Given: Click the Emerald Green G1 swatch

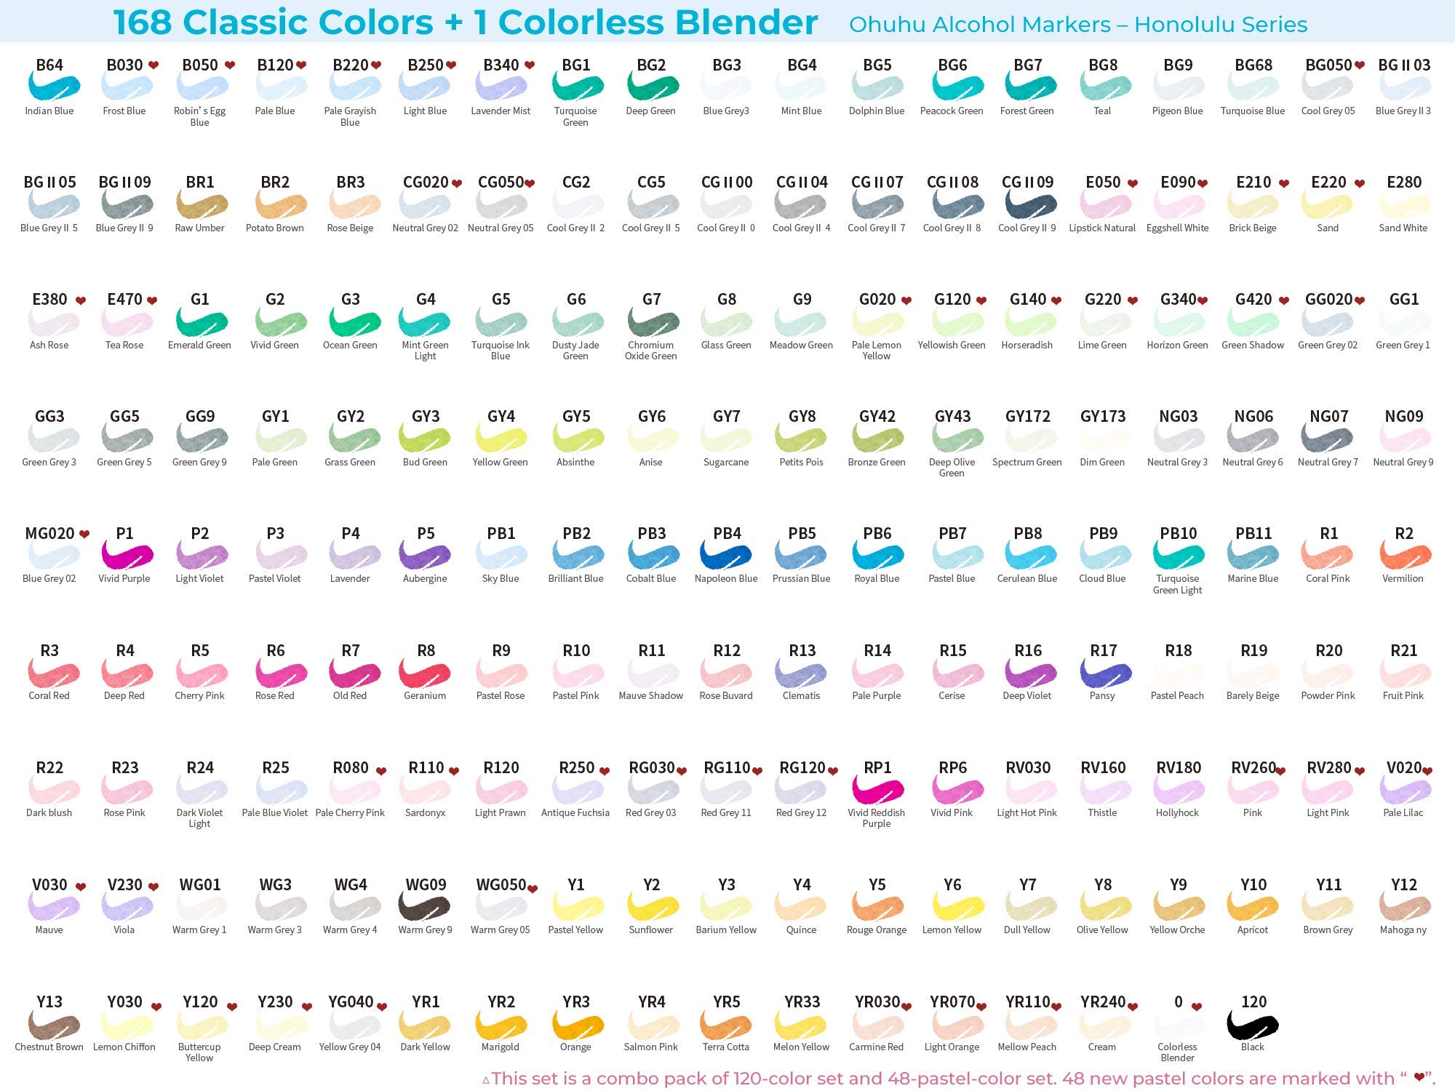Looking at the screenshot, I should tap(202, 321).
